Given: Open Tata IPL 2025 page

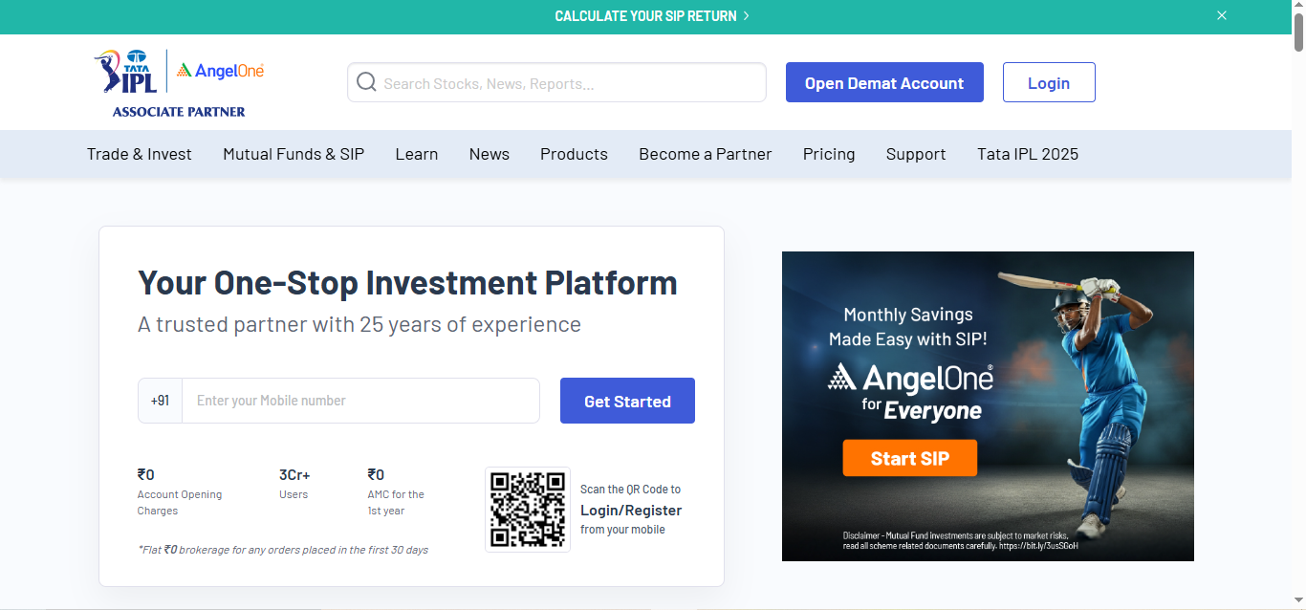Looking at the screenshot, I should [1027, 154].
